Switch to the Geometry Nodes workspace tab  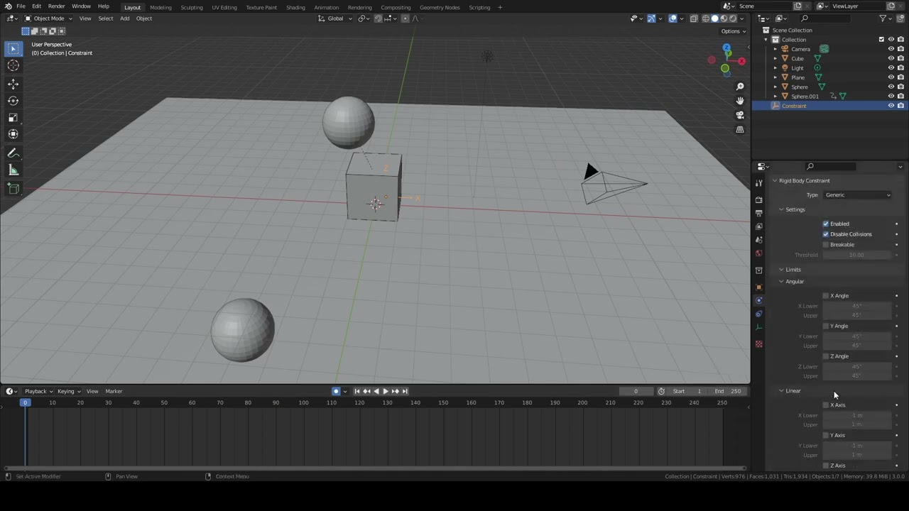pos(440,7)
